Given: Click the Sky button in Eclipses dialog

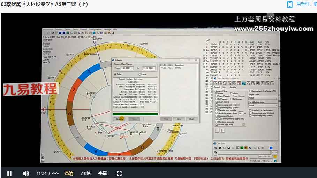Looking at the screenshot, I should (179, 119).
